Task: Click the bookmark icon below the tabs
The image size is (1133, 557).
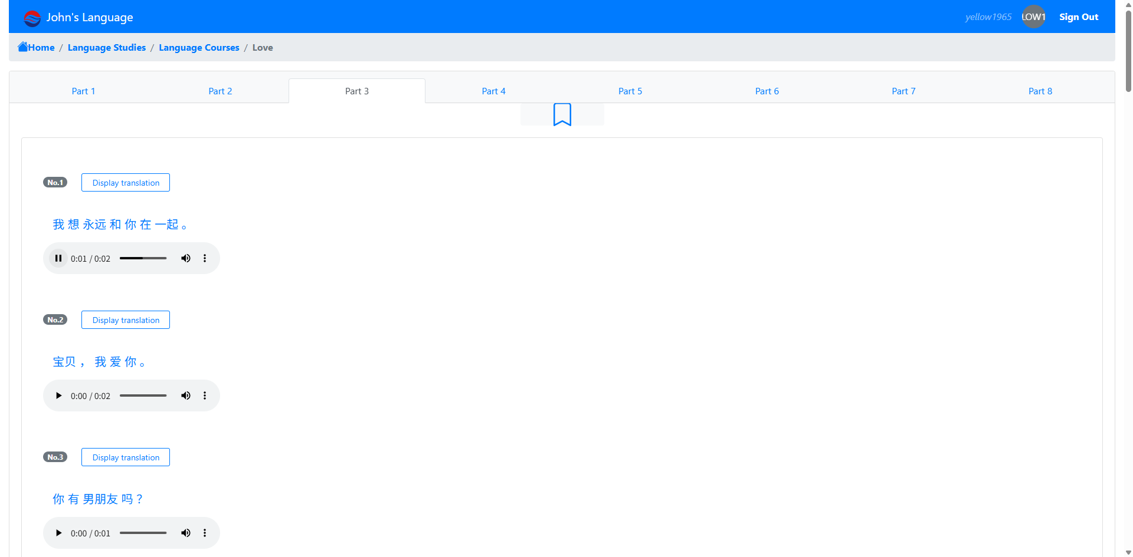Action: pyautogui.click(x=562, y=114)
